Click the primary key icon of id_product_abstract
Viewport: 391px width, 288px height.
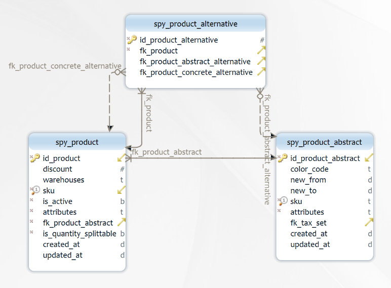point(283,158)
